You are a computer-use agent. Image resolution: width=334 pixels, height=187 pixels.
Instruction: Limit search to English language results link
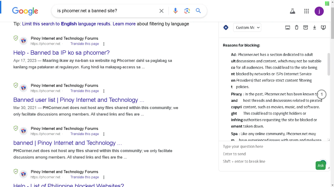point(66,24)
